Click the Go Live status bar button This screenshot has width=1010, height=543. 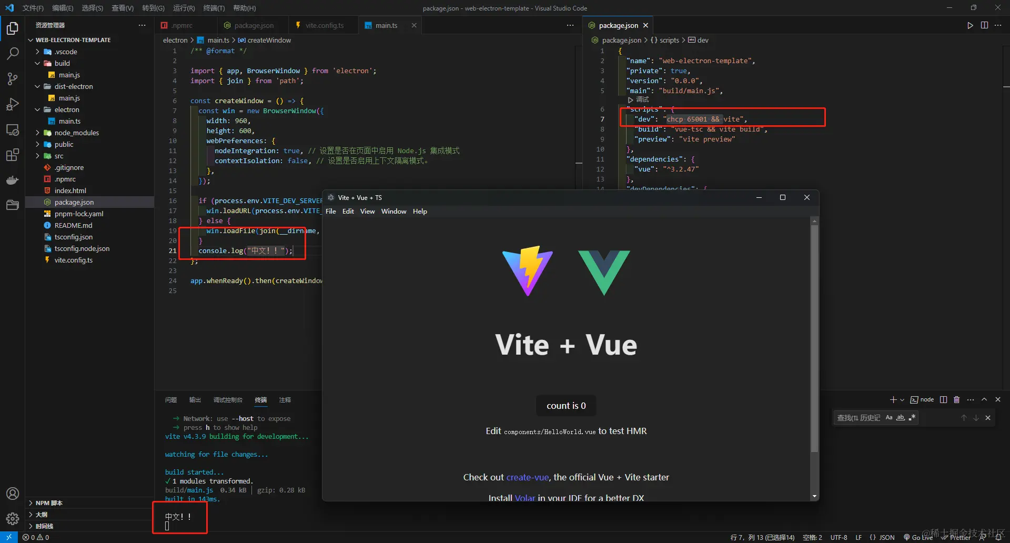[918, 537]
